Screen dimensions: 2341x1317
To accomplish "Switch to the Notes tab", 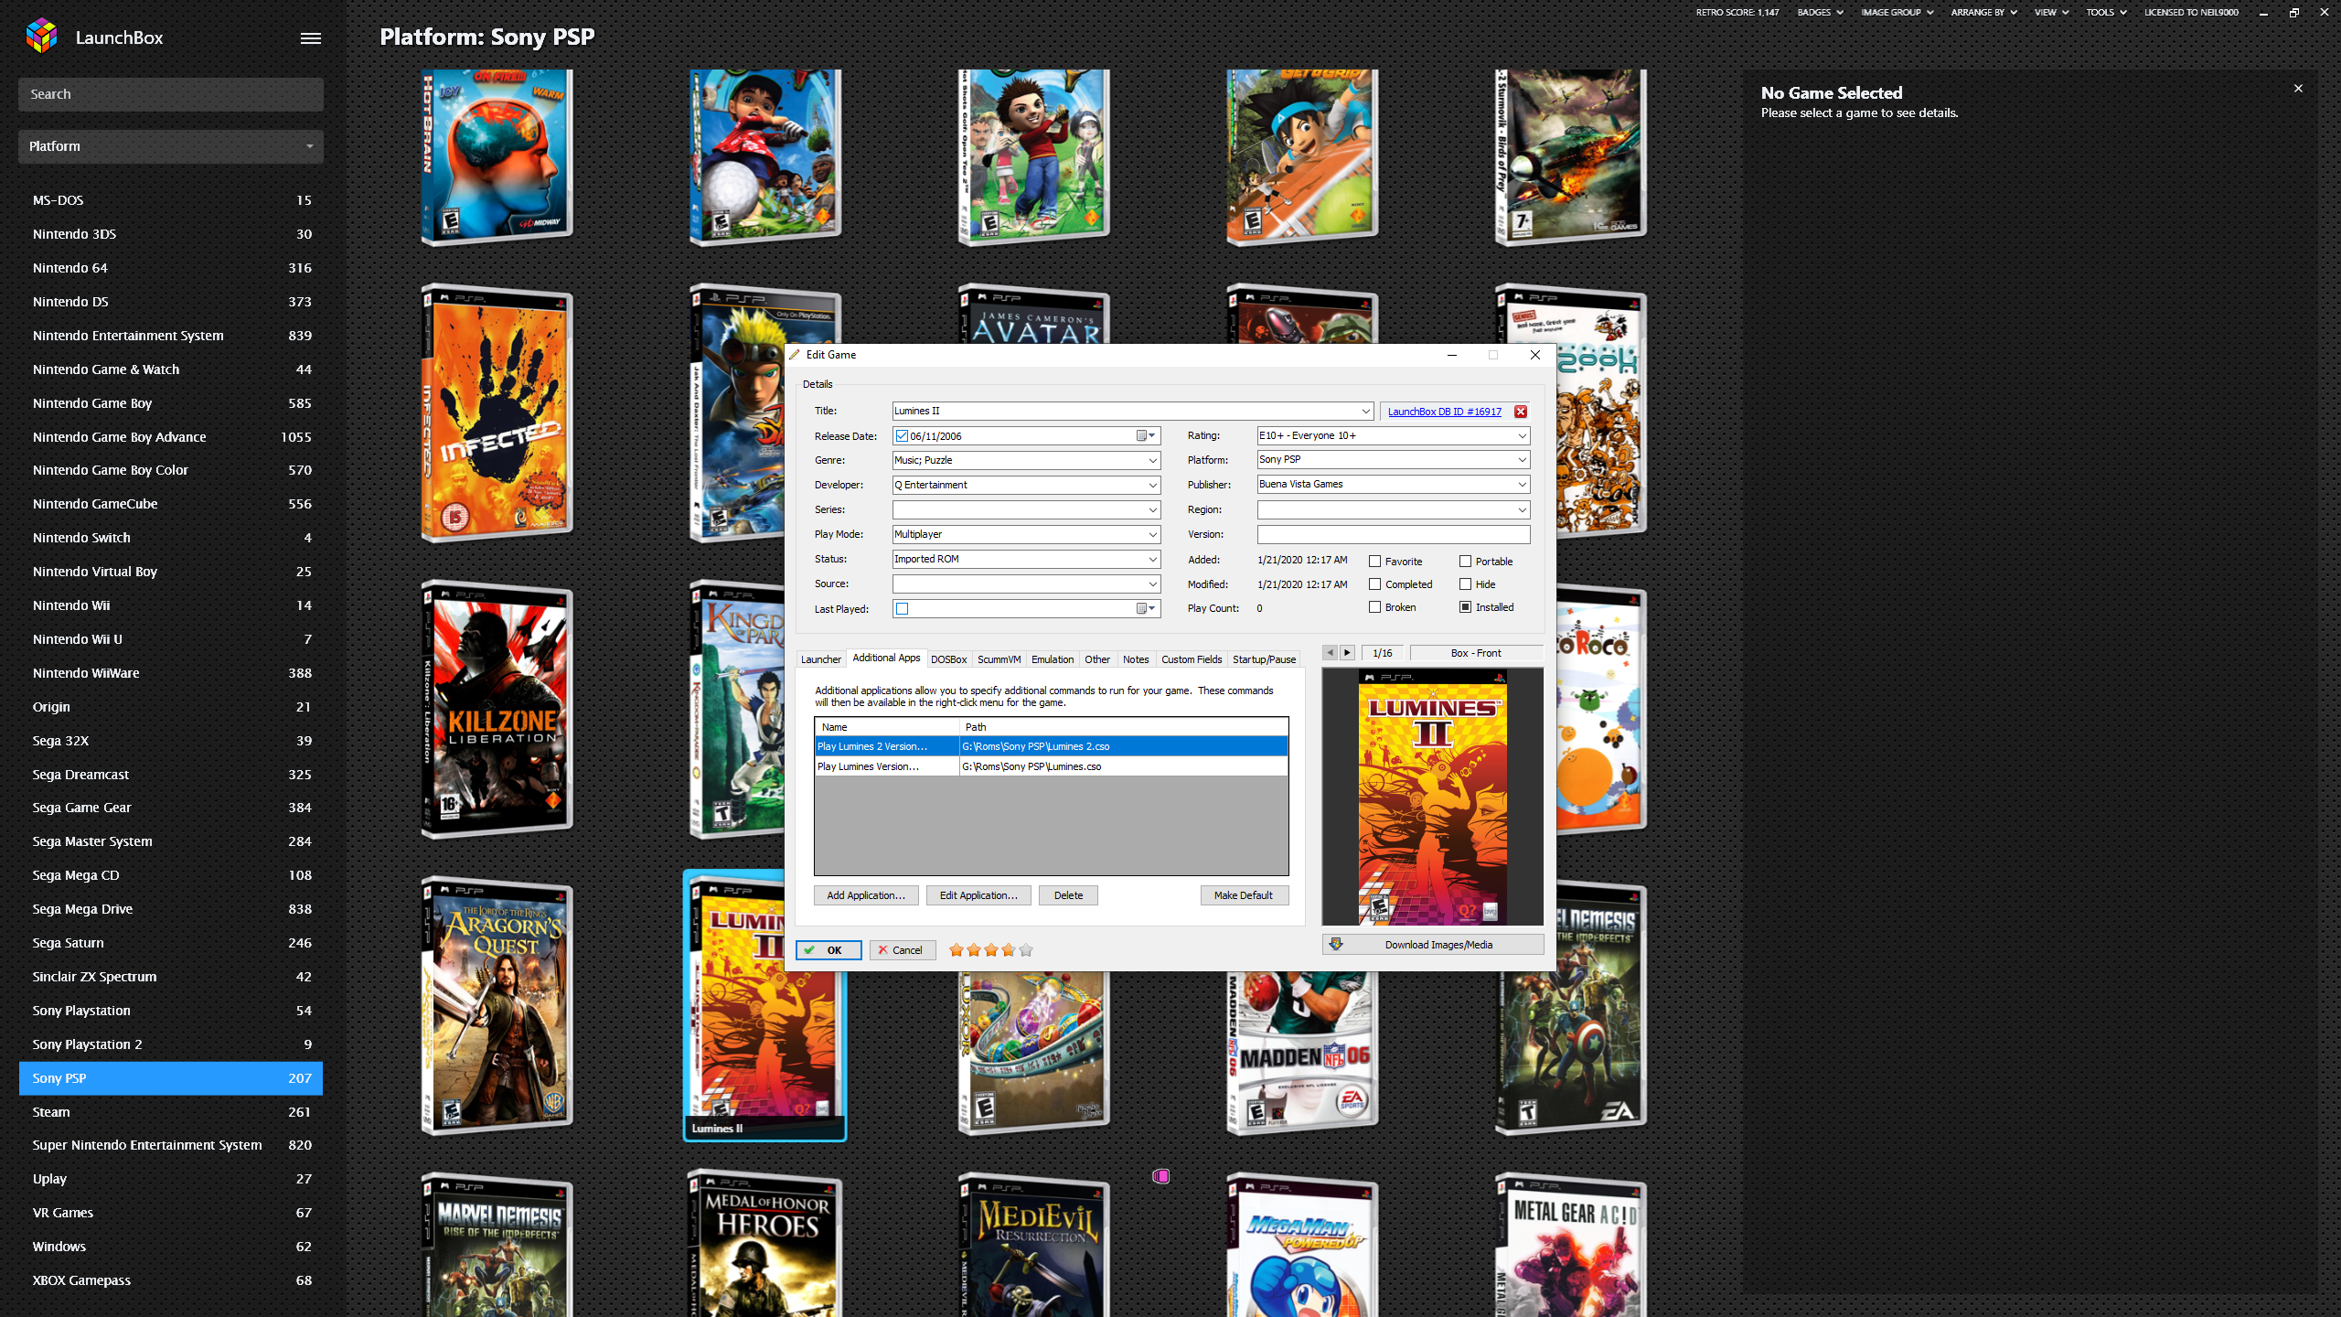I will point(1136,659).
